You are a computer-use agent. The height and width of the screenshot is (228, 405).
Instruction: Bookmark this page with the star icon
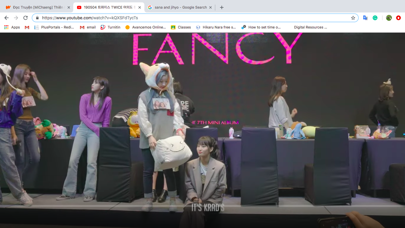point(353,18)
